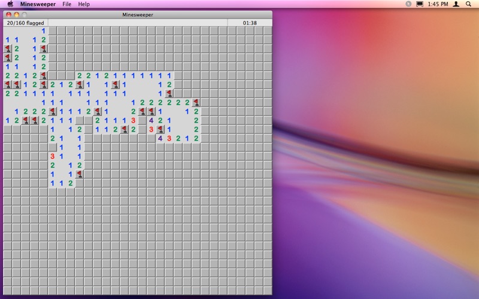Click the Minesweeper window title bar text
Viewport: 479px width, 299px height.
pos(138,14)
